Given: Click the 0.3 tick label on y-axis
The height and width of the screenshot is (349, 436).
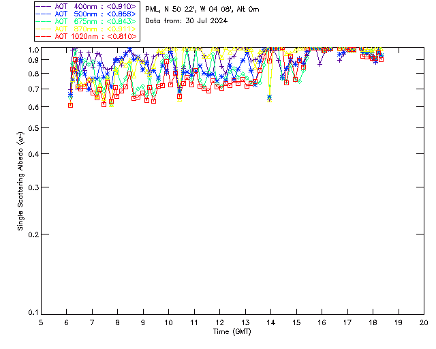Looking at the screenshot, I should click(33, 187).
